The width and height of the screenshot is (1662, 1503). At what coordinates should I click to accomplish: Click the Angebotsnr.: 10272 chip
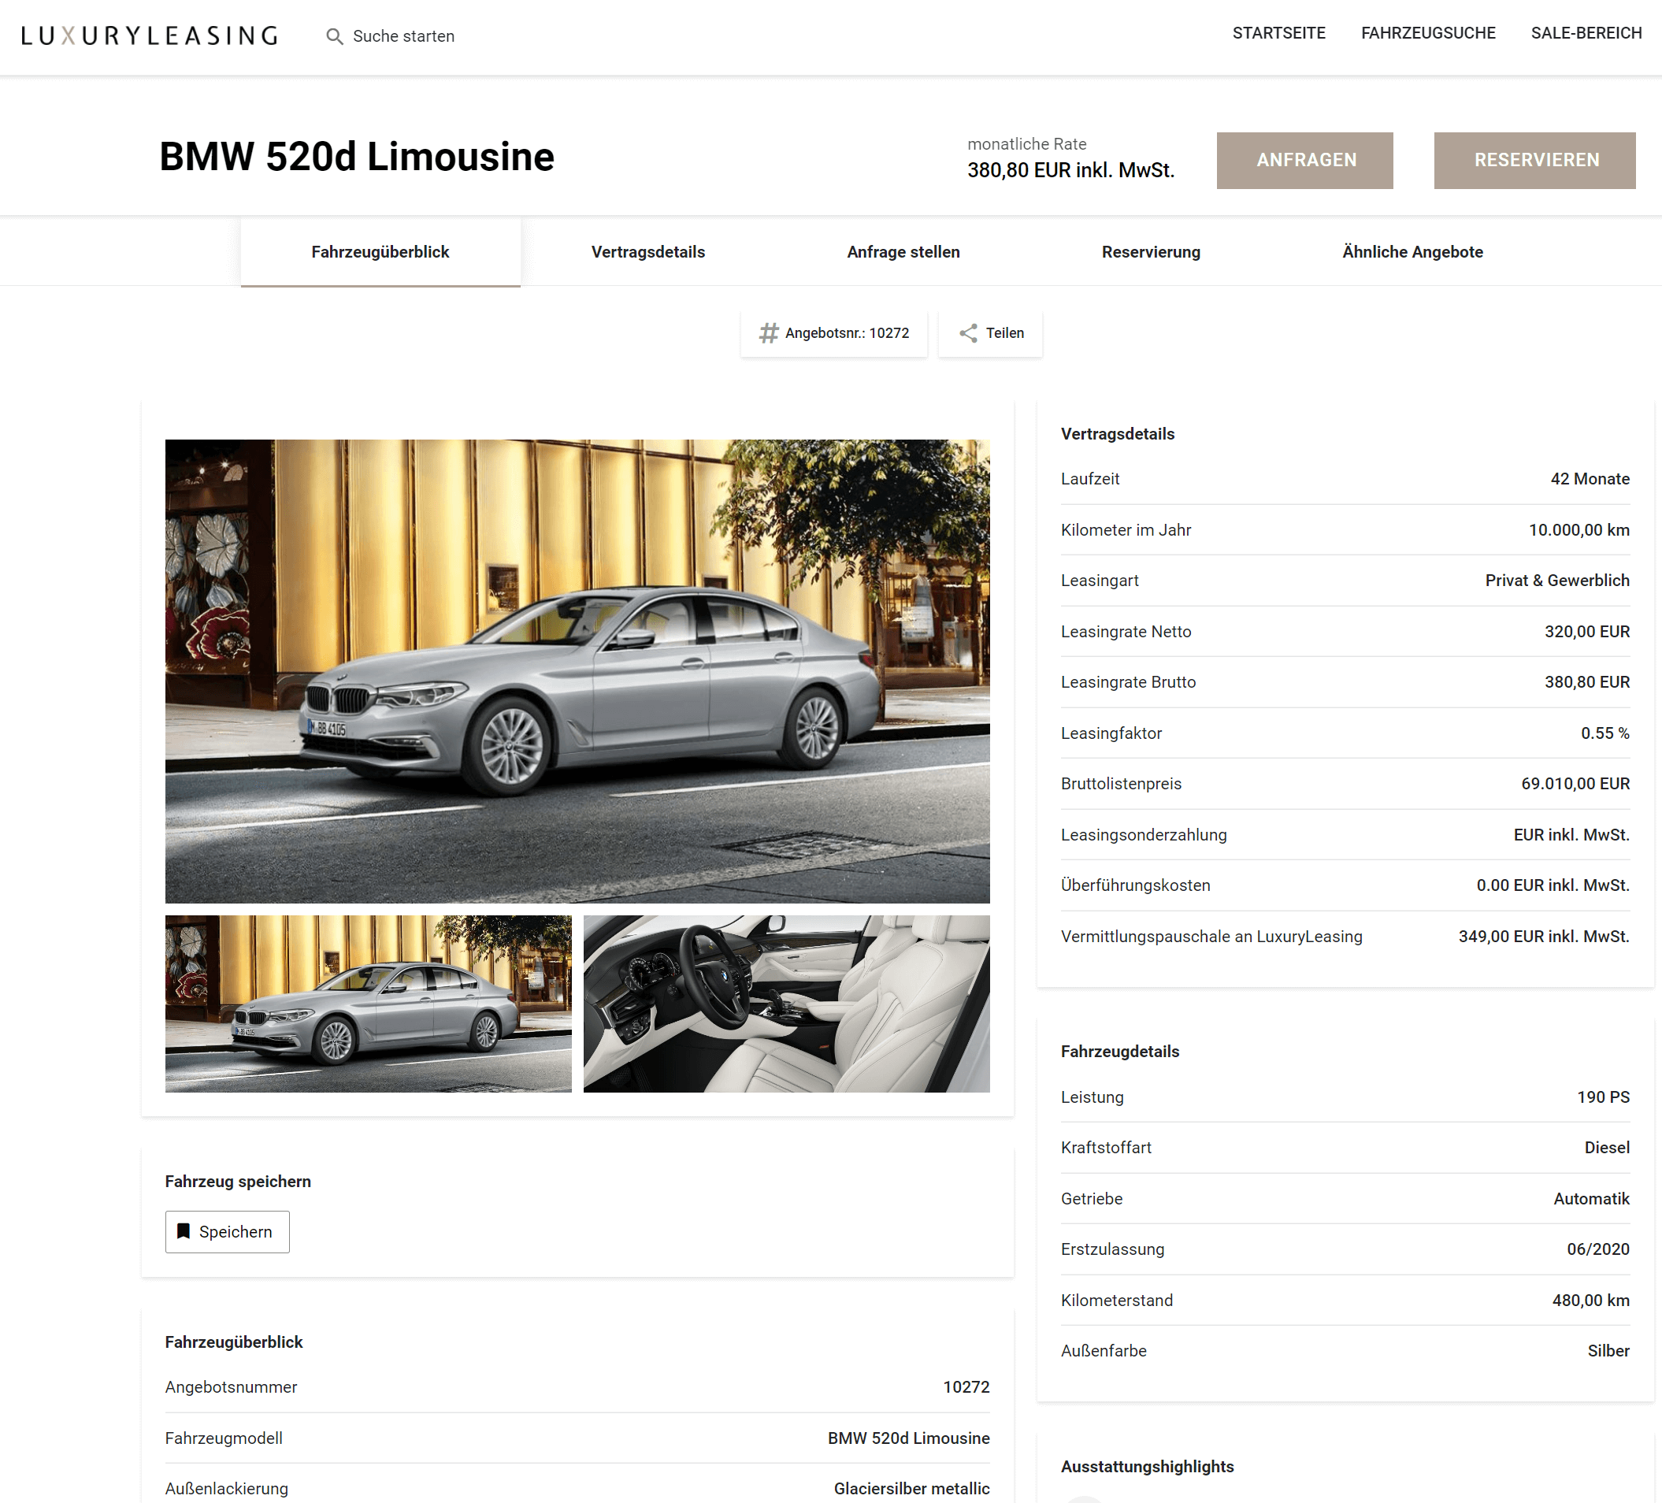pos(833,333)
